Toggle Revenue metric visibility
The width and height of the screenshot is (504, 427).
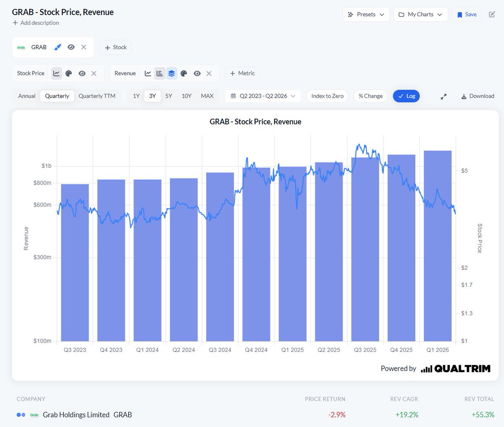pyautogui.click(x=197, y=73)
